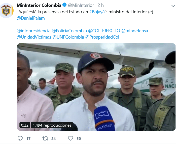Go to the @PoliciaColombia mention

pos(69,31)
